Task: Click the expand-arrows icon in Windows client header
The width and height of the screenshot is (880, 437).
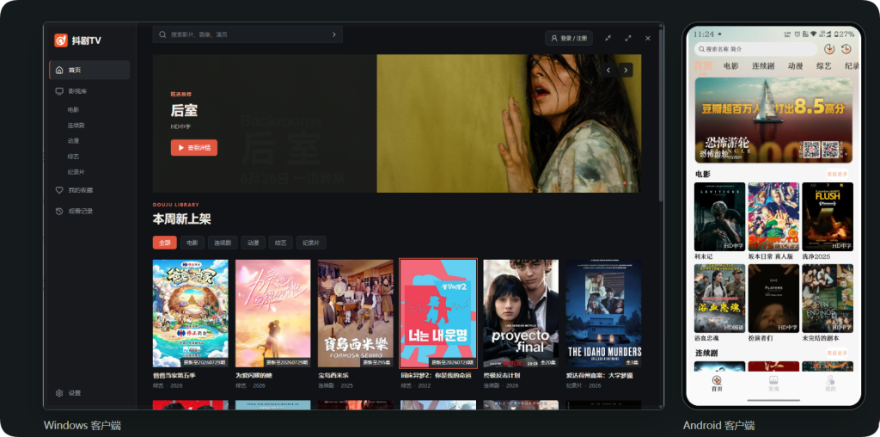Action: coord(628,38)
